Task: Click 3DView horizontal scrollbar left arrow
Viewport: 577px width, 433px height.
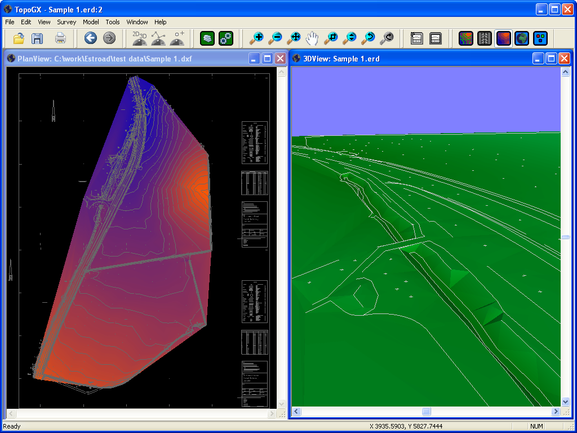Action: click(296, 411)
